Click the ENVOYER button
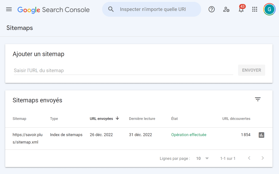The image size is (279, 174). 251,70
